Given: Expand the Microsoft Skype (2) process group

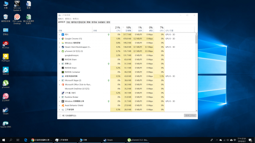Looking at the screenshot, I should [x=59, y=81].
